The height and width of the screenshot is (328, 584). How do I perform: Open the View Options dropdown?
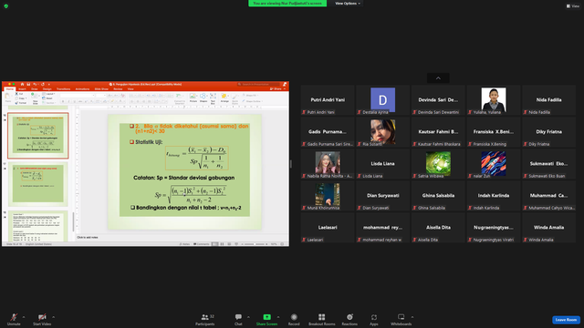(x=348, y=4)
